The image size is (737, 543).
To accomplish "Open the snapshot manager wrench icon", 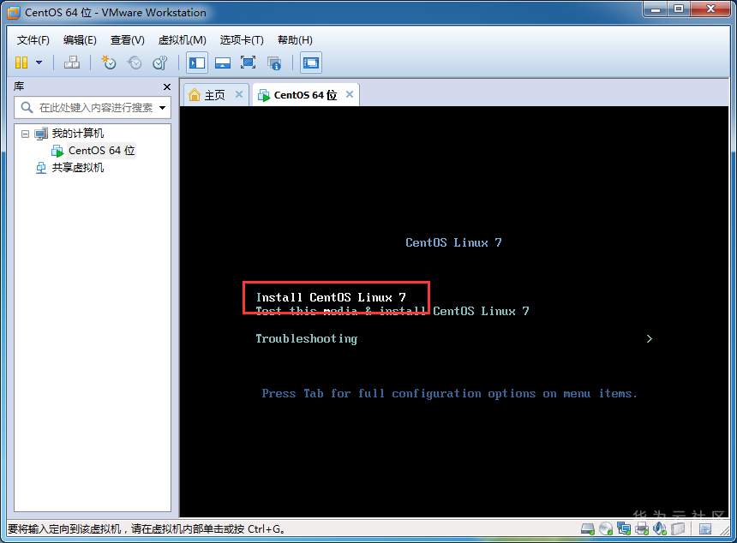I will 159,63.
